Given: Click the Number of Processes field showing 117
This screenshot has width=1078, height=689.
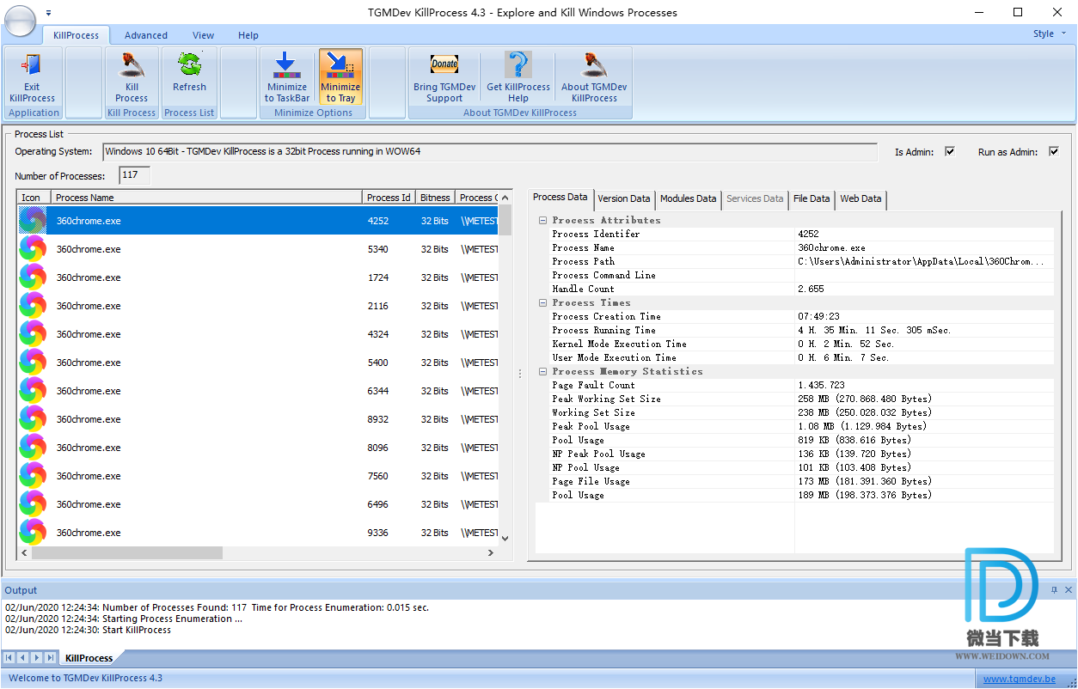Looking at the screenshot, I should point(134,175).
